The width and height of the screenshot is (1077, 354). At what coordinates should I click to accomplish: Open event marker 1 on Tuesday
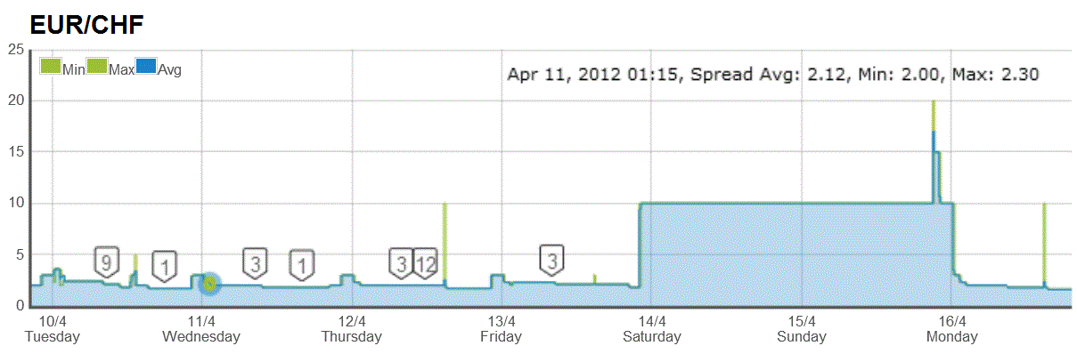[165, 265]
